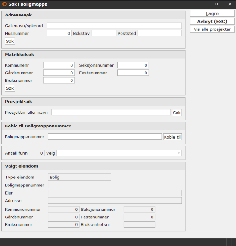Select Bruksnummer field in Matrikkelsøk

[x=59, y=81]
